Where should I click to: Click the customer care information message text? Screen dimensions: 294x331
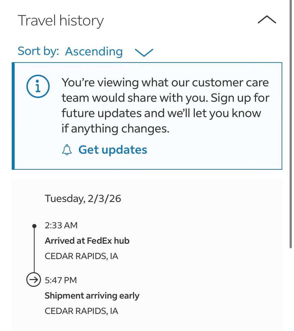(165, 105)
